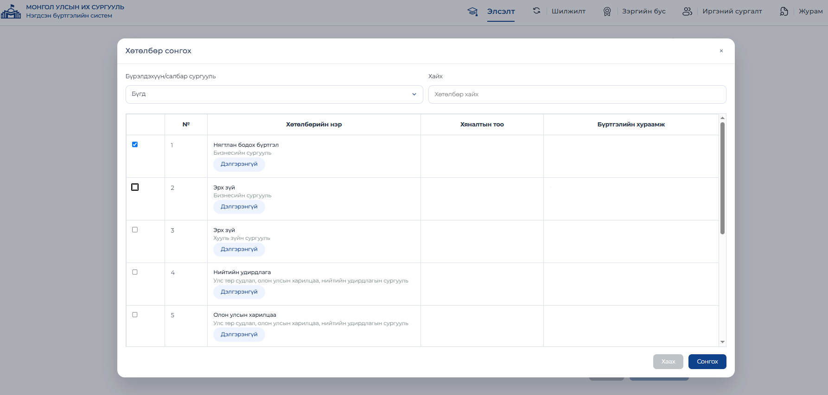Image resolution: width=828 pixels, height=395 pixels.
Task: Open the Элсэлт tab
Action: tap(501, 12)
